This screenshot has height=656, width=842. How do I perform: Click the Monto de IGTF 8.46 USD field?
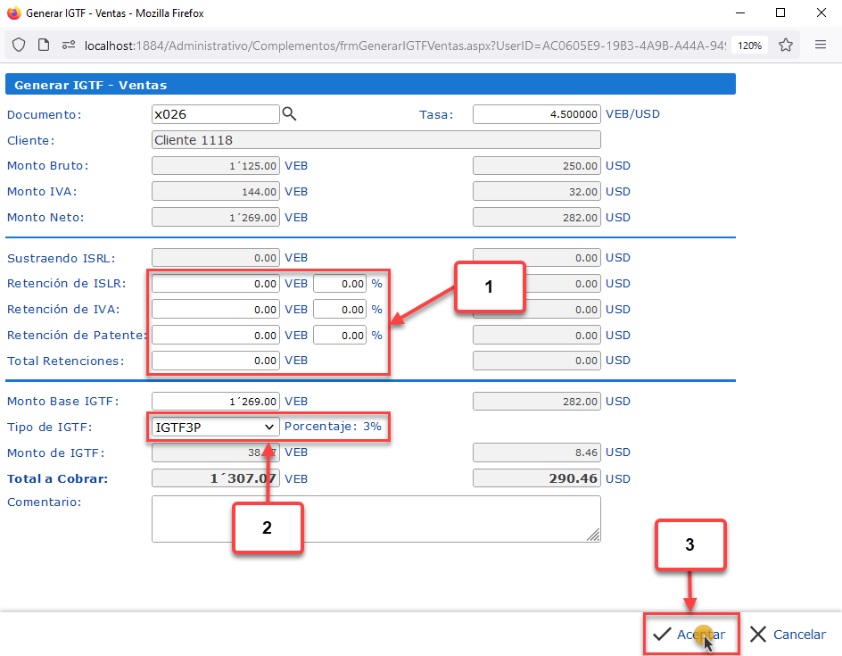click(x=536, y=453)
